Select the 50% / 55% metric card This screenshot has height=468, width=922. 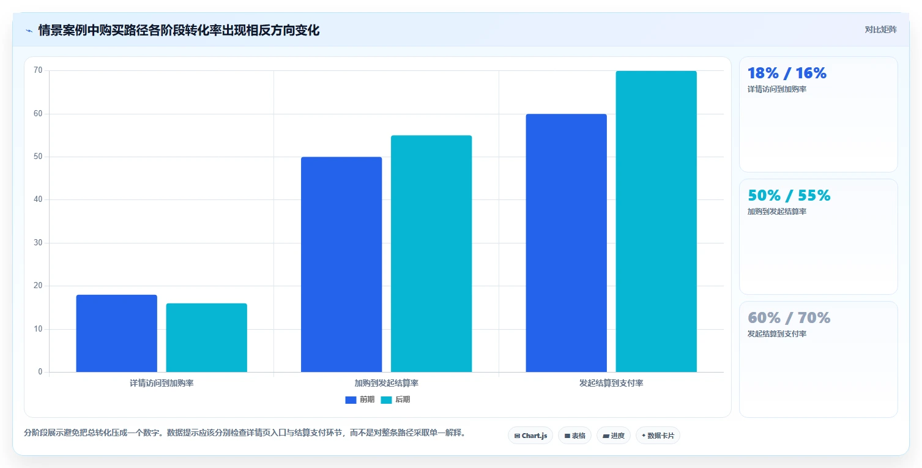pos(819,237)
